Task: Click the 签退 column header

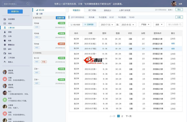Action: tap(118, 33)
